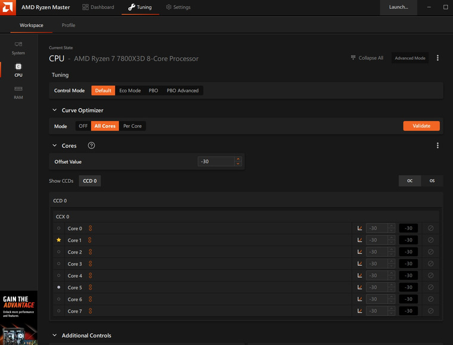Open the System sidebar section
This screenshot has height=345, width=453.
click(18, 48)
